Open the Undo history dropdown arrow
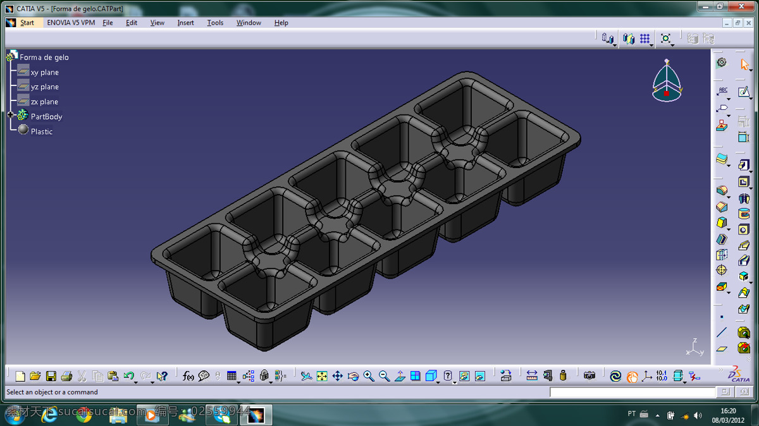Image resolution: width=759 pixels, height=426 pixels. (x=136, y=381)
